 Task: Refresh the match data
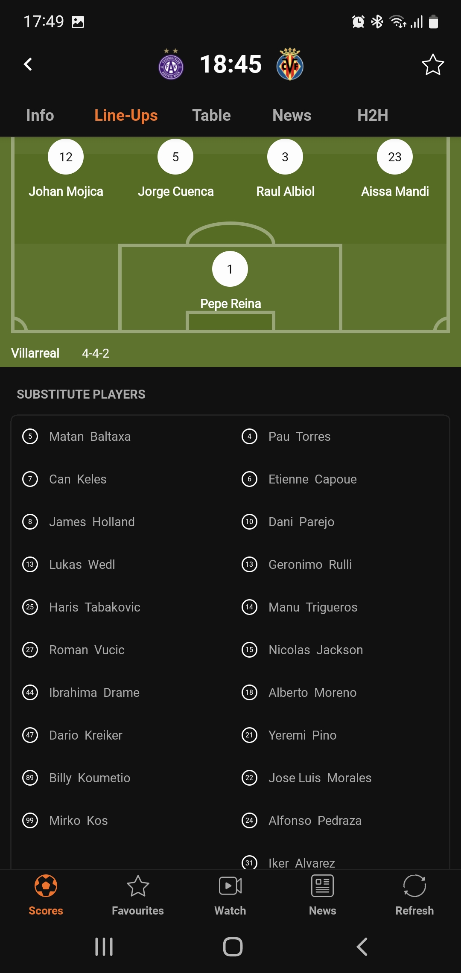(414, 895)
